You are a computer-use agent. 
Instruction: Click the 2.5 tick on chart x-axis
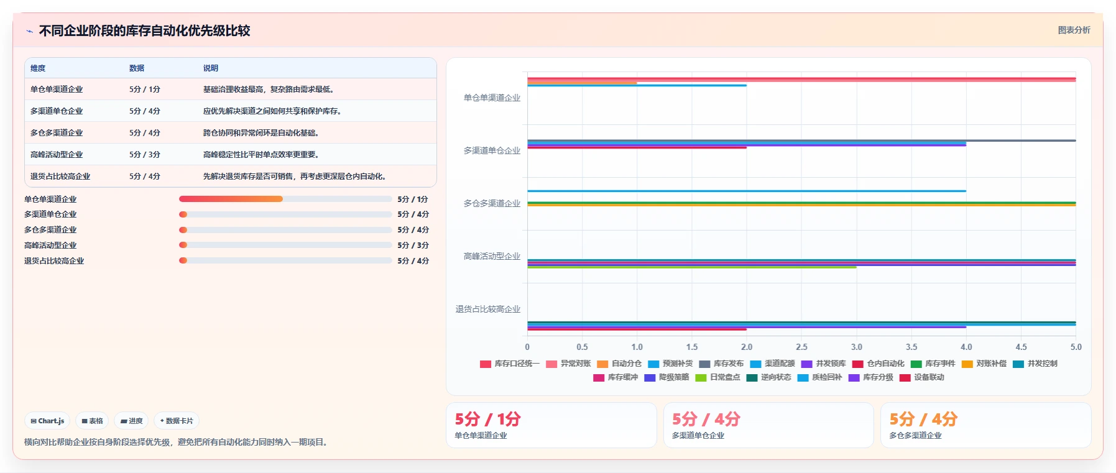click(x=801, y=347)
